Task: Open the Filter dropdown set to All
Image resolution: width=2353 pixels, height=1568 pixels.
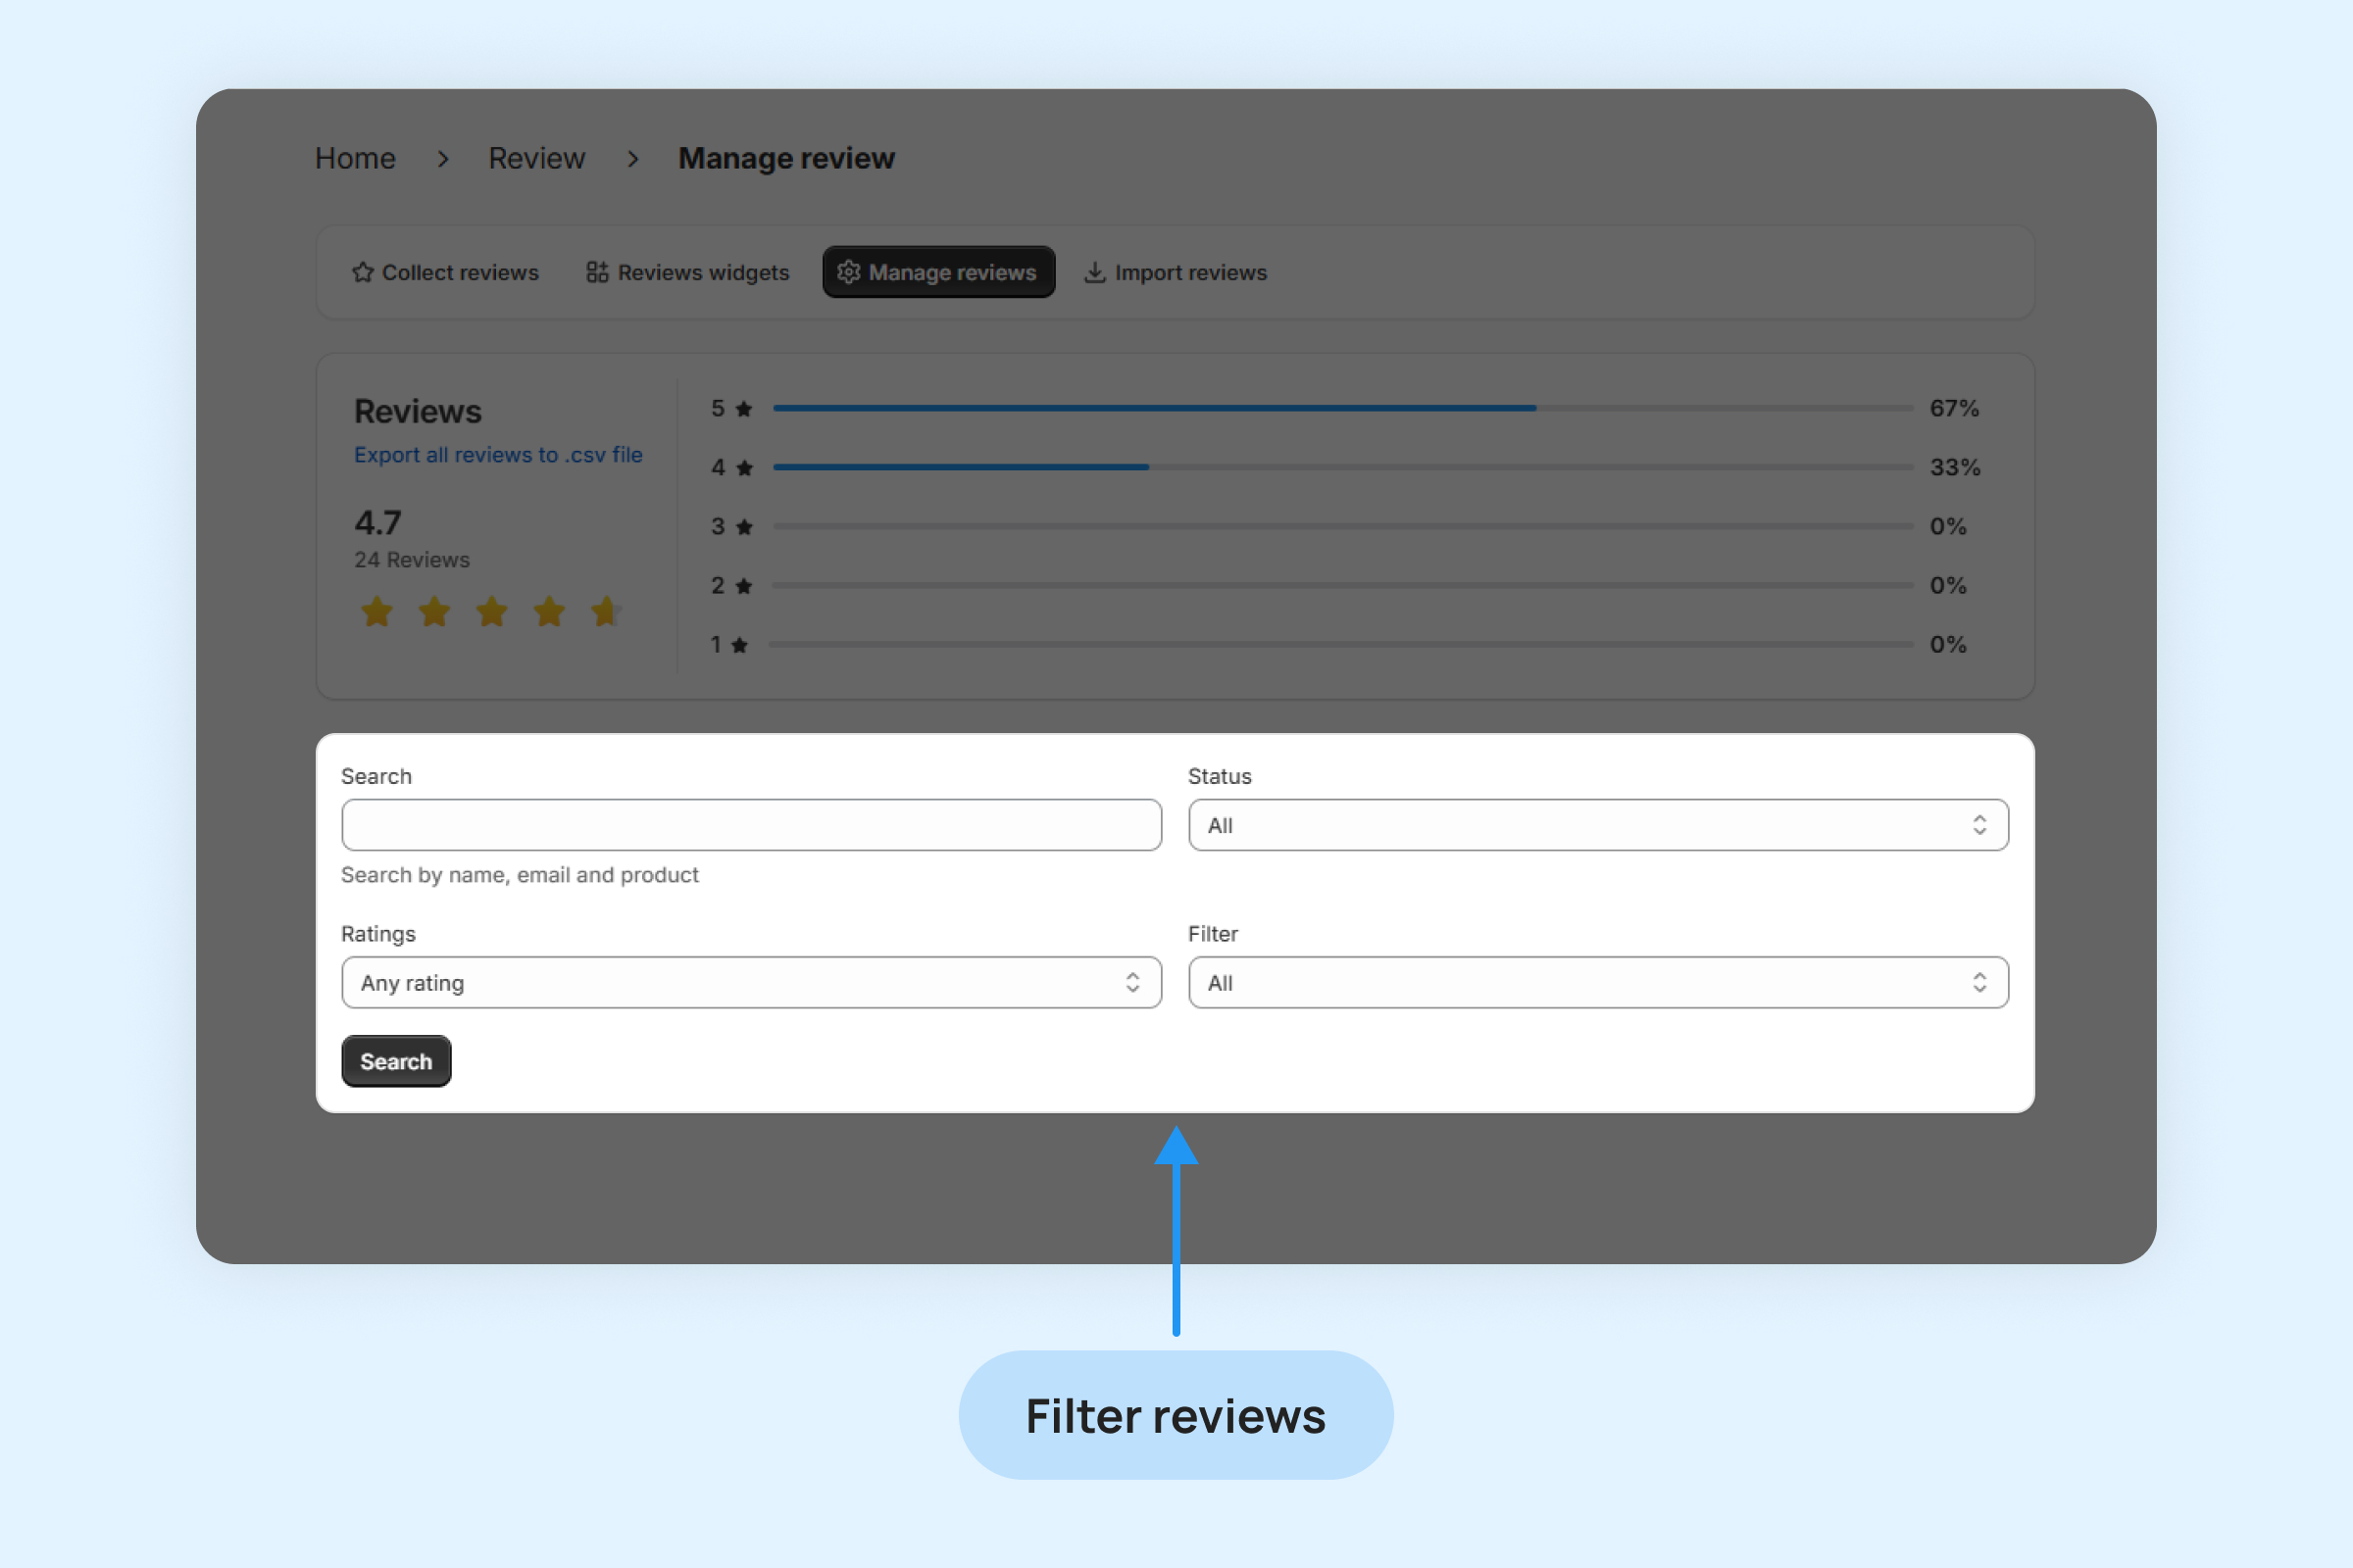Action: click(1598, 982)
